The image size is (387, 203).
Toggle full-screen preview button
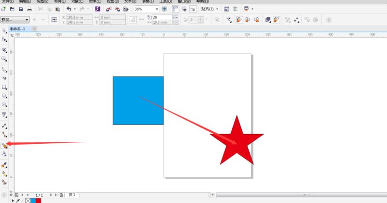click(164, 9)
